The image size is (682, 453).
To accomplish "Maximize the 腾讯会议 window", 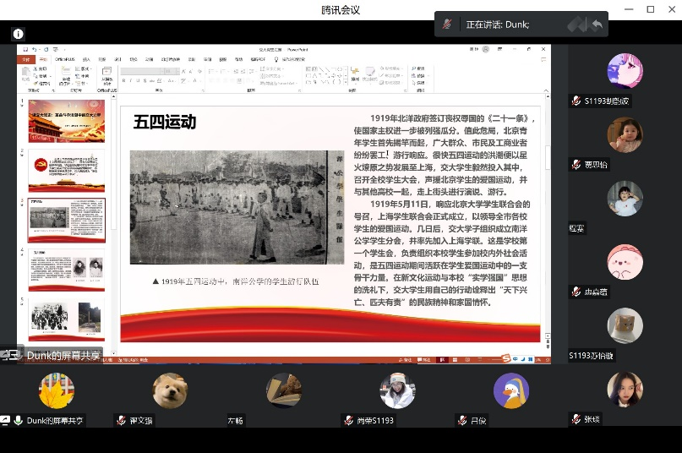I will [x=650, y=9].
